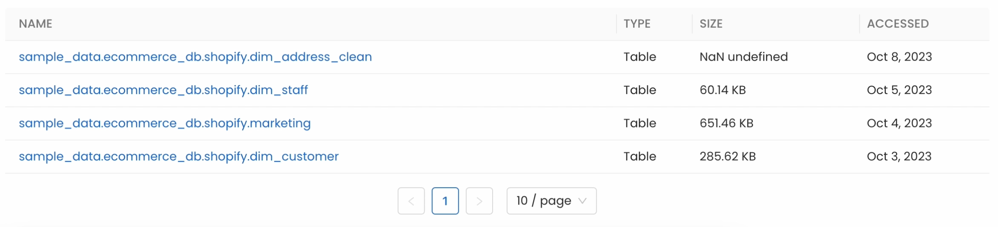Open the 10 / page size dropdown
The width and height of the screenshot is (998, 227).
click(x=552, y=201)
